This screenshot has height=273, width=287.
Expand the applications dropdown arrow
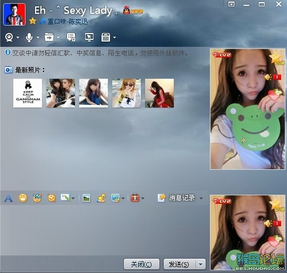115,38
